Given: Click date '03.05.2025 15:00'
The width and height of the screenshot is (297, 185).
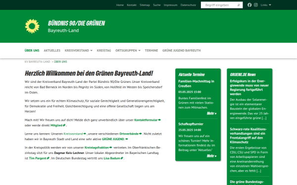Looking at the screenshot, I should tap(190, 92).
